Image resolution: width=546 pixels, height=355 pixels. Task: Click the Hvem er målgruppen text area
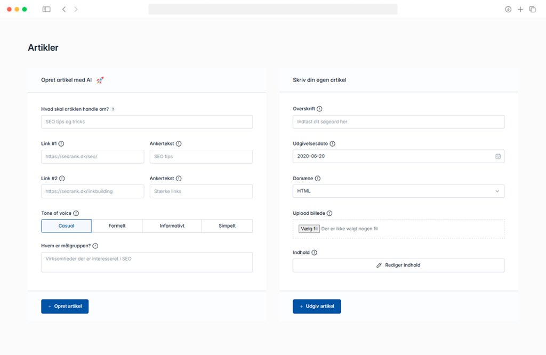[x=147, y=262]
